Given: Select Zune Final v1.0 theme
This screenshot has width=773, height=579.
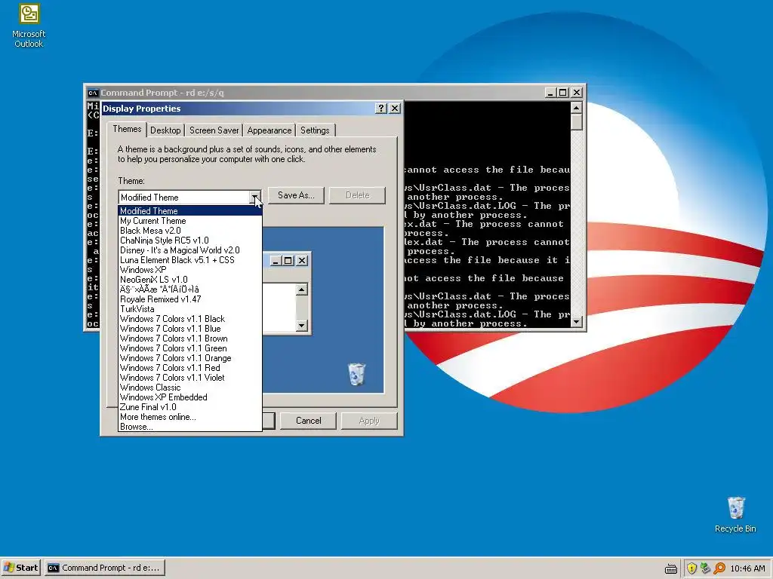Looking at the screenshot, I should tap(189, 407).
